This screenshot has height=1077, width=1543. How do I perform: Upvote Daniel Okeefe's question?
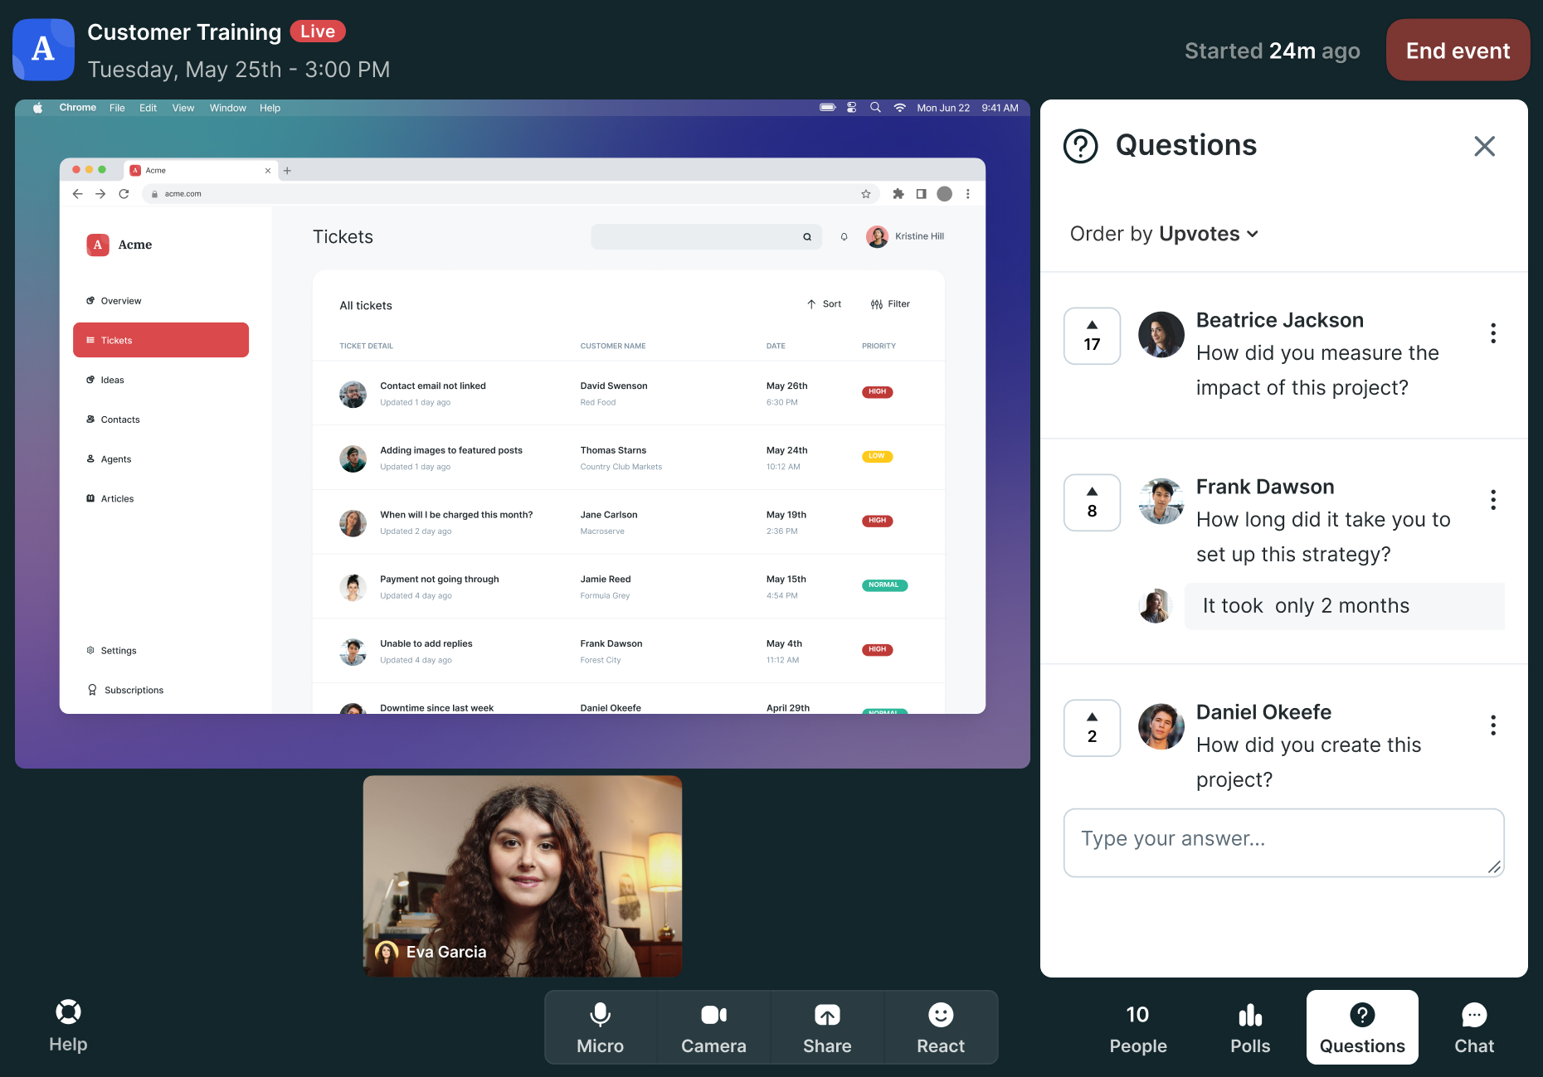tap(1092, 728)
